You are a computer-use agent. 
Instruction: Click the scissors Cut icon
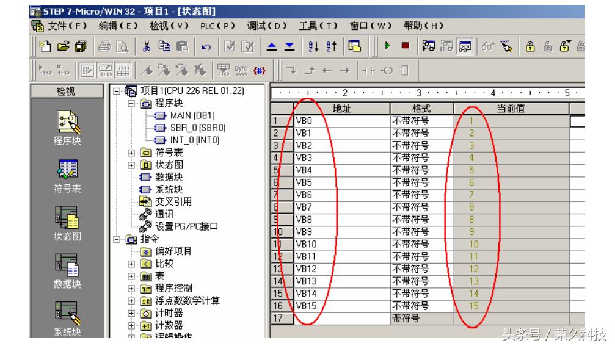147,46
